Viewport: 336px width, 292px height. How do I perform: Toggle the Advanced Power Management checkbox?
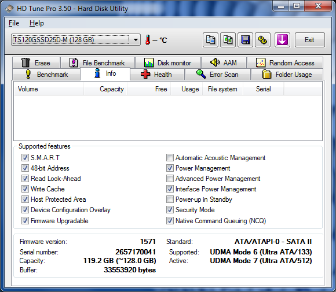tap(170, 179)
